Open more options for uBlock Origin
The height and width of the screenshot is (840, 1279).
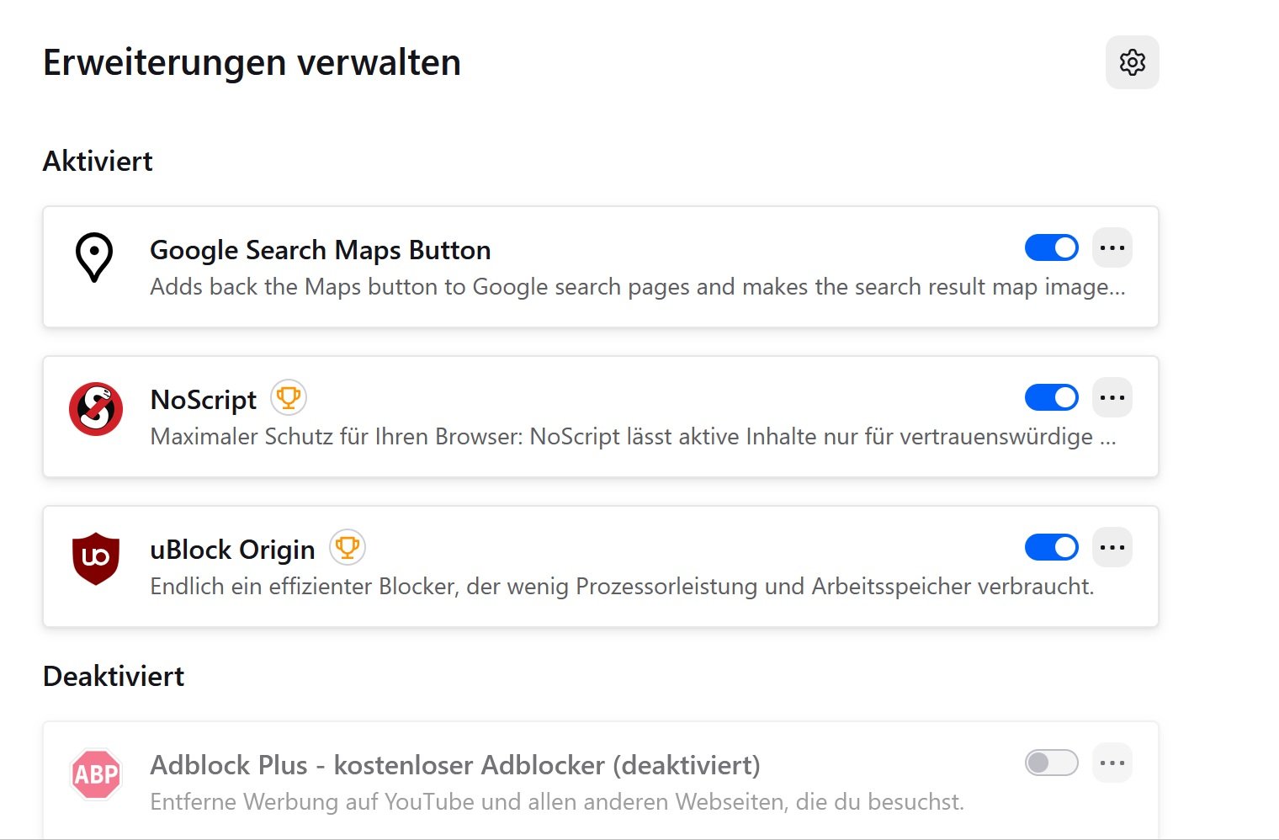[1112, 547]
